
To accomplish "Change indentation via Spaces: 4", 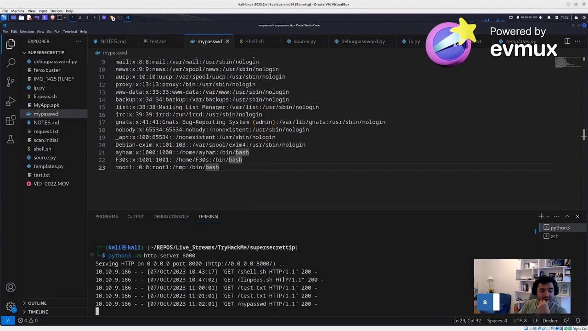I will click(x=497, y=320).
